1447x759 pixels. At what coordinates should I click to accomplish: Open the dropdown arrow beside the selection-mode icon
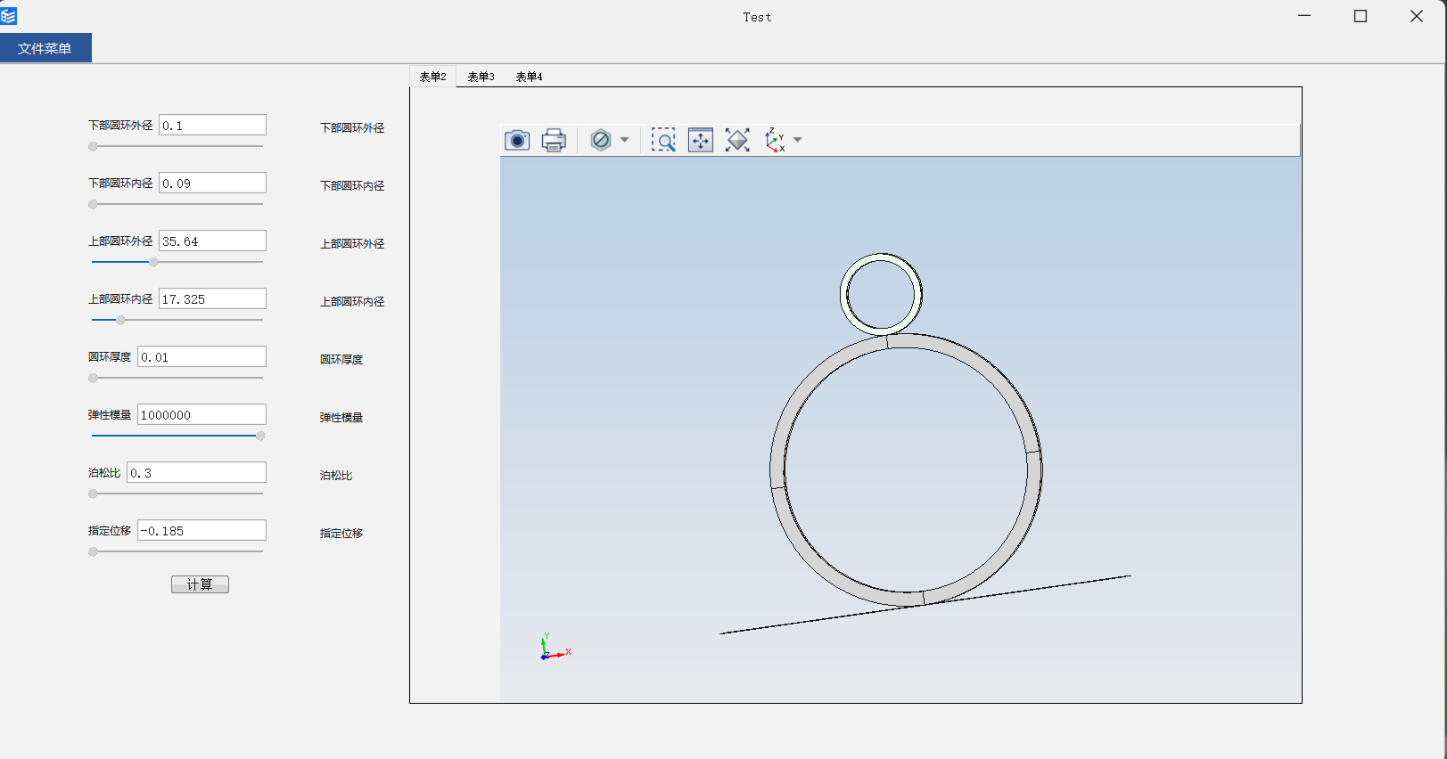pos(624,140)
